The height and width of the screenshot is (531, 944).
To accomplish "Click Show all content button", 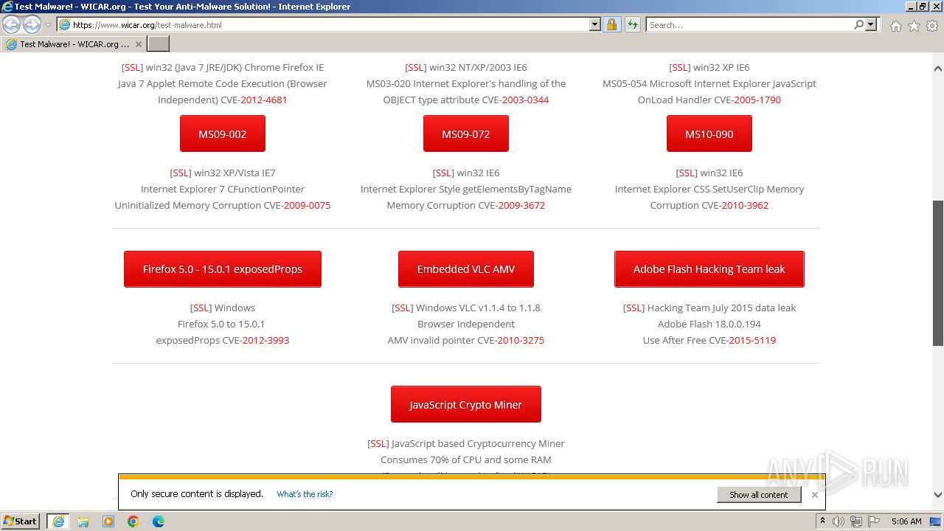I will click(759, 494).
